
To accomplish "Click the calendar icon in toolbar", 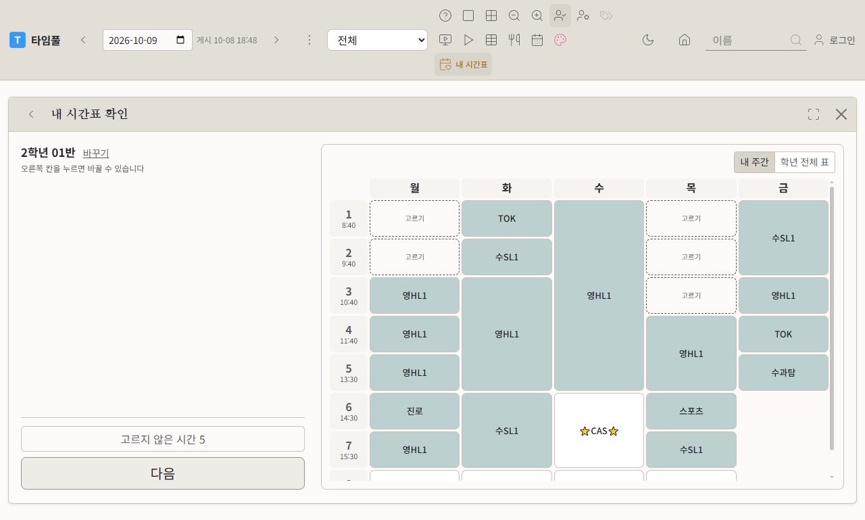I will [537, 40].
